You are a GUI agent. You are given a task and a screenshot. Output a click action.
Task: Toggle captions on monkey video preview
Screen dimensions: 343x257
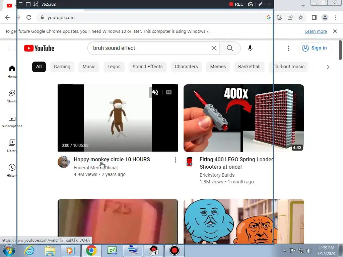click(x=169, y=92)
